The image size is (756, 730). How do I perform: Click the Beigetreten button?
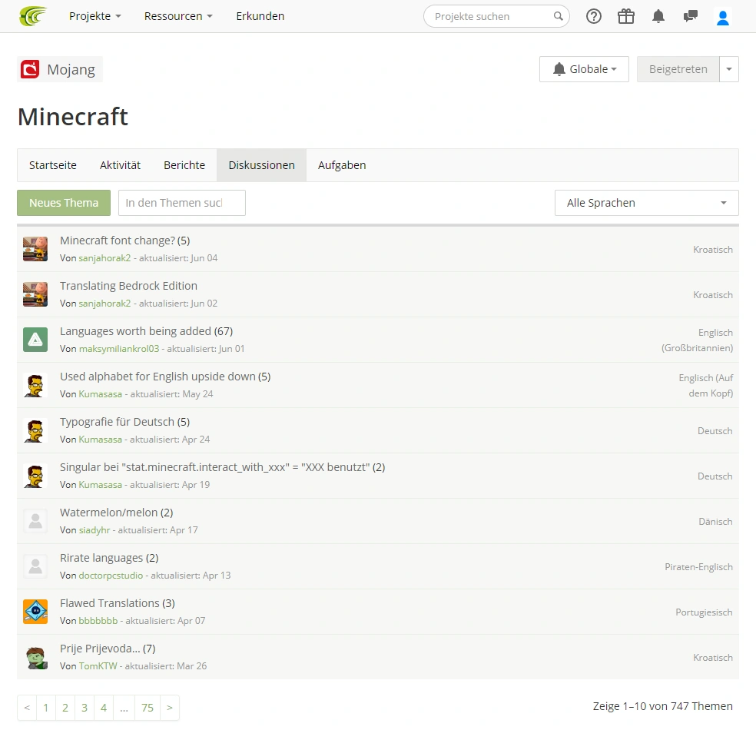678,69
